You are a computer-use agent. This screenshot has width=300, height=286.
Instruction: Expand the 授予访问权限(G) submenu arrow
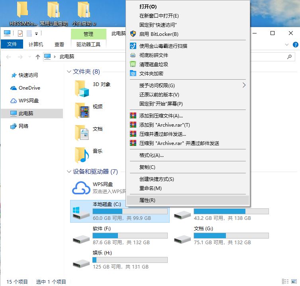point(244,85)
